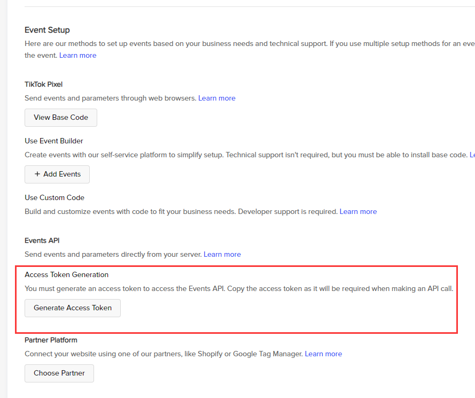
Task: Open Learn more link for Custom Code
Action: coord(358,212)
